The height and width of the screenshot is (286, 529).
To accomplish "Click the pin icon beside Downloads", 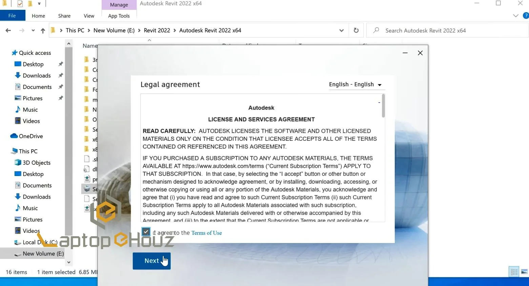I will click(x=61, y=75).
